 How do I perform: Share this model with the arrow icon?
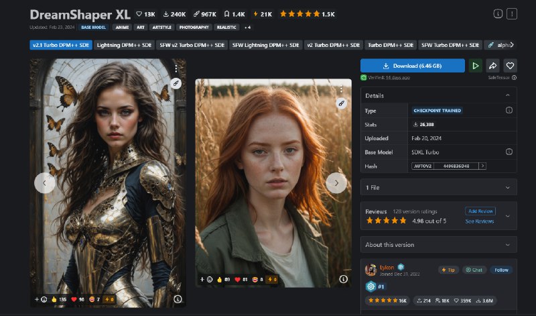(x=492, y=66)
